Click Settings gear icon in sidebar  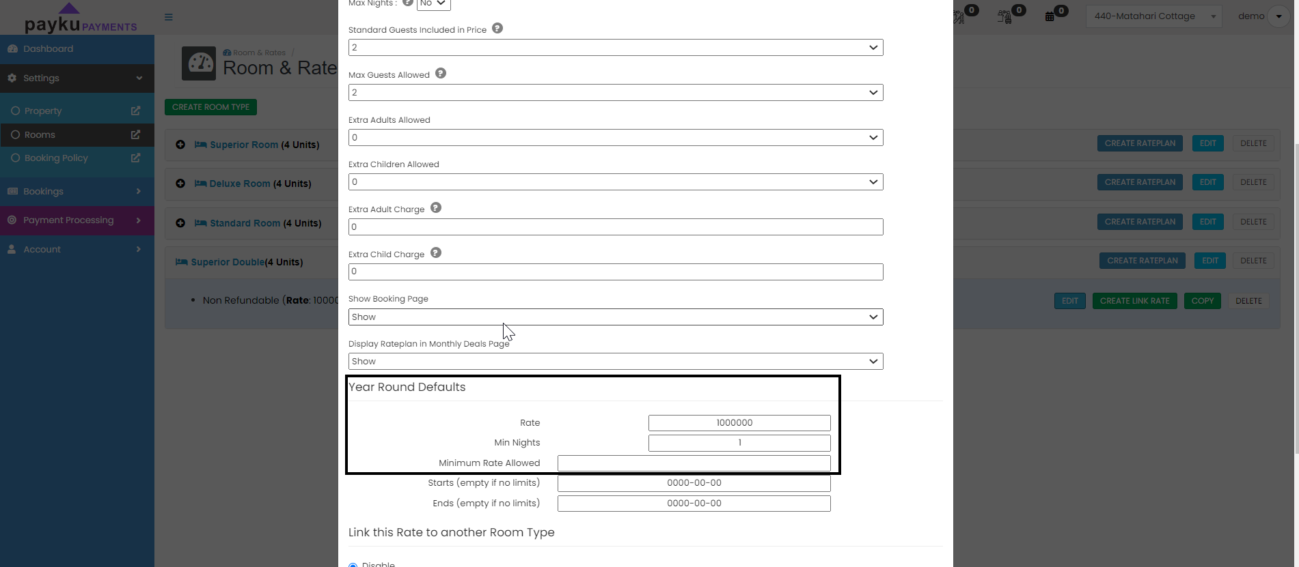coord(12,78)
